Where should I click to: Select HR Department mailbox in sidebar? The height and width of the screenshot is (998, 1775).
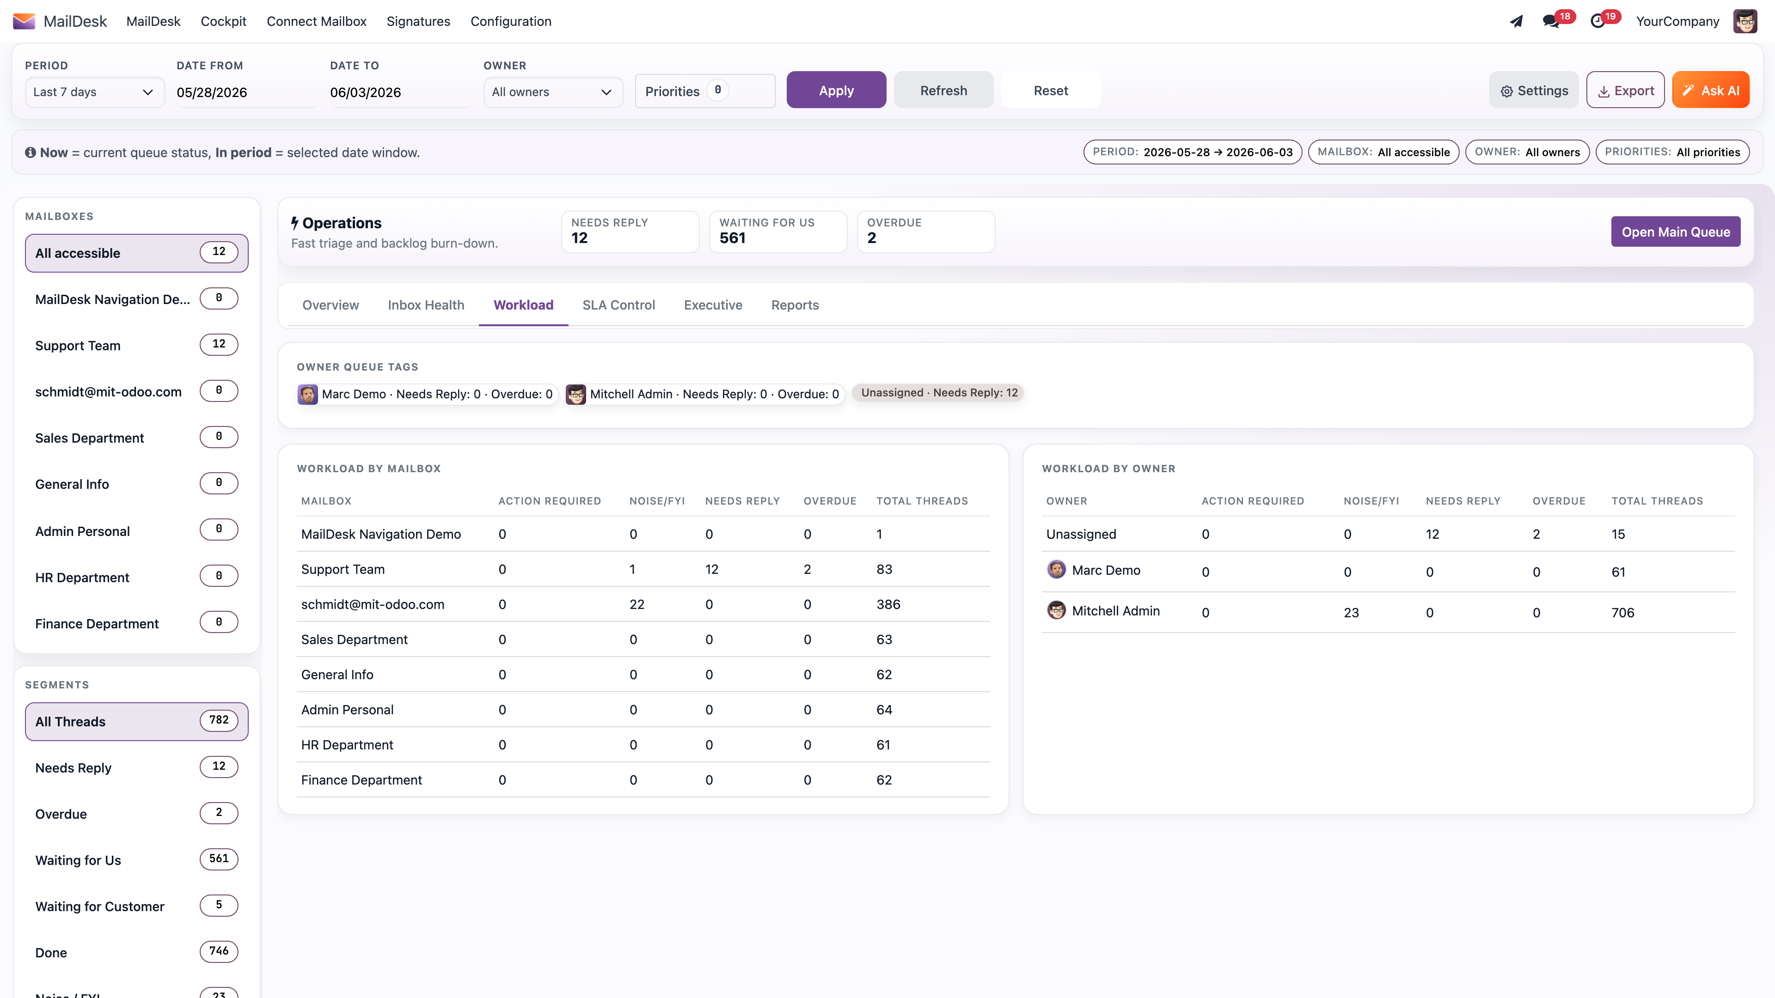click(x=136, y=577)
